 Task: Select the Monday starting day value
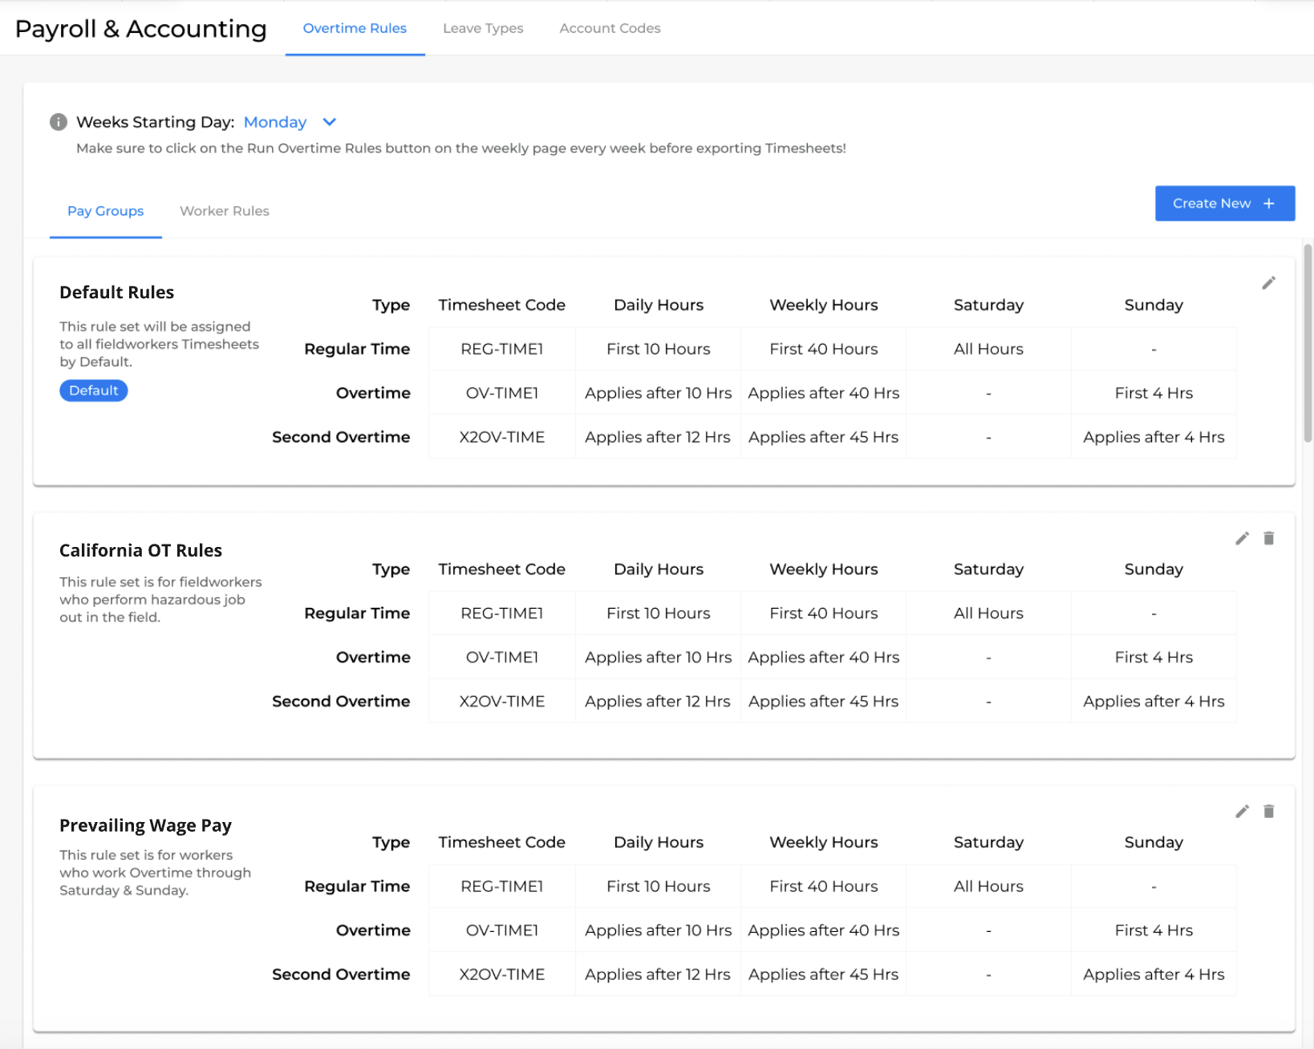275,122
